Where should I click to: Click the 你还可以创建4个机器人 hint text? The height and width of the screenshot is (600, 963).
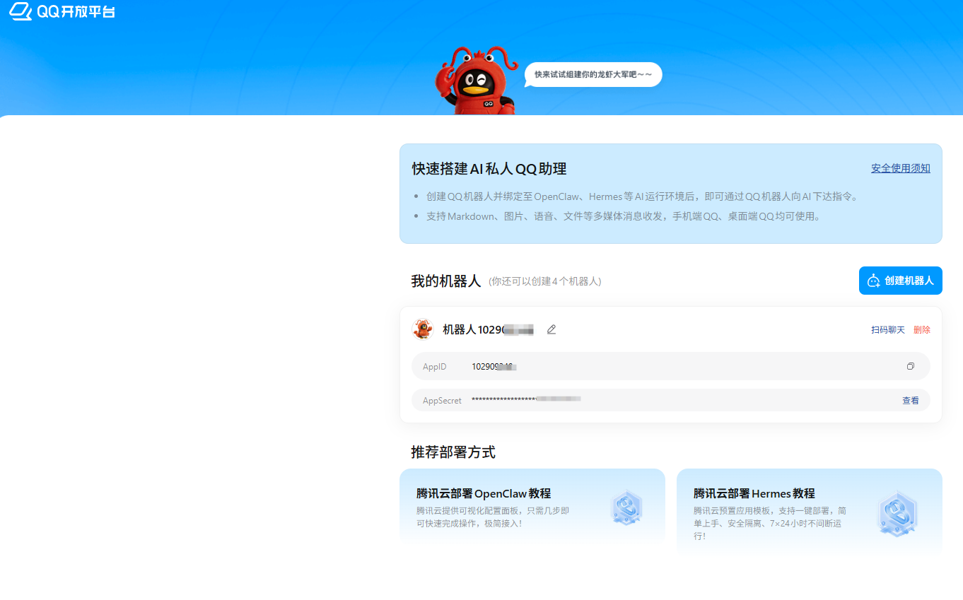point(544,281)
